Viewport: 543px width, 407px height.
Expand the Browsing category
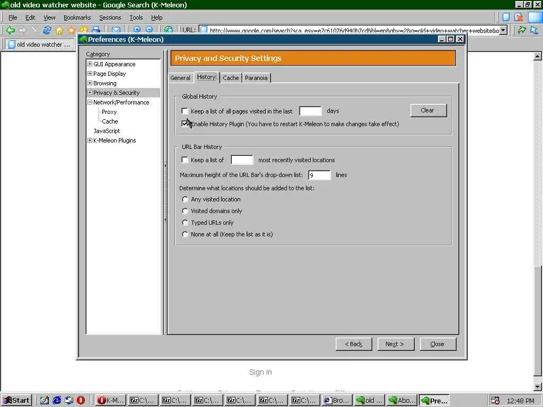90,83
